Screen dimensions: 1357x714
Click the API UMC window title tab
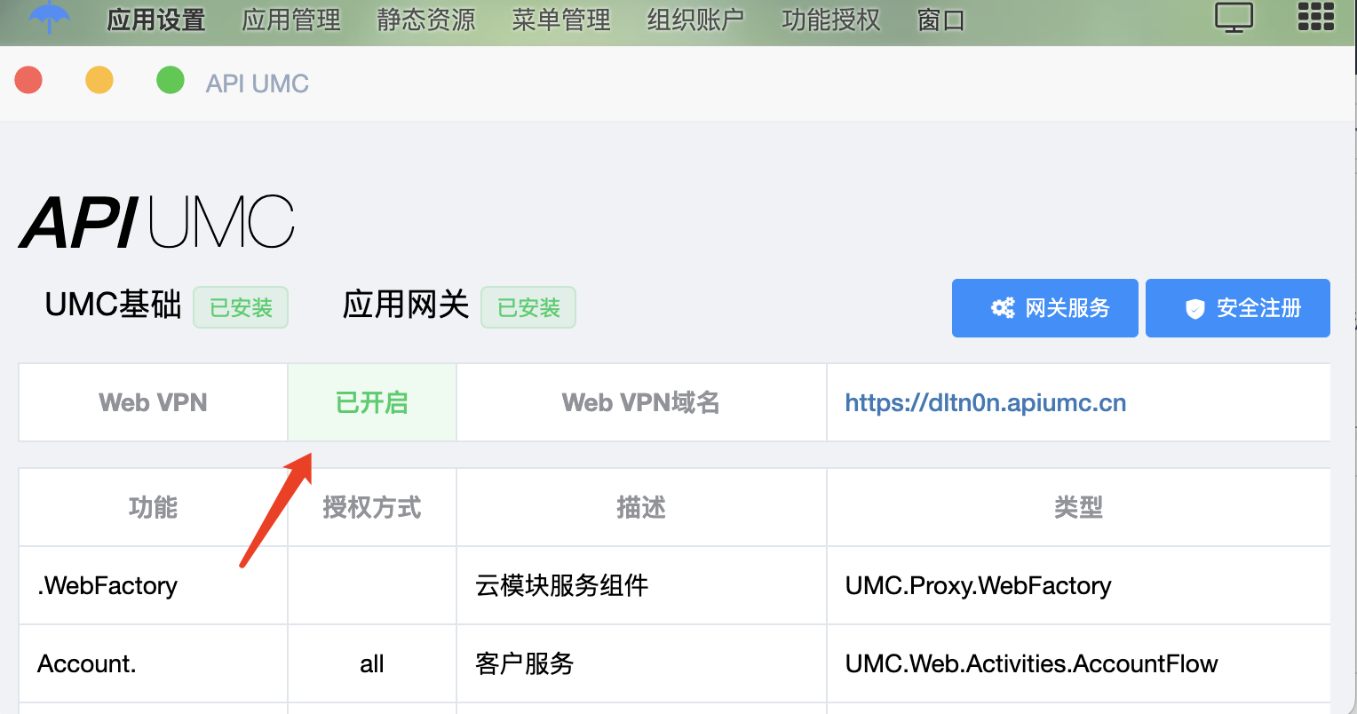258,83
